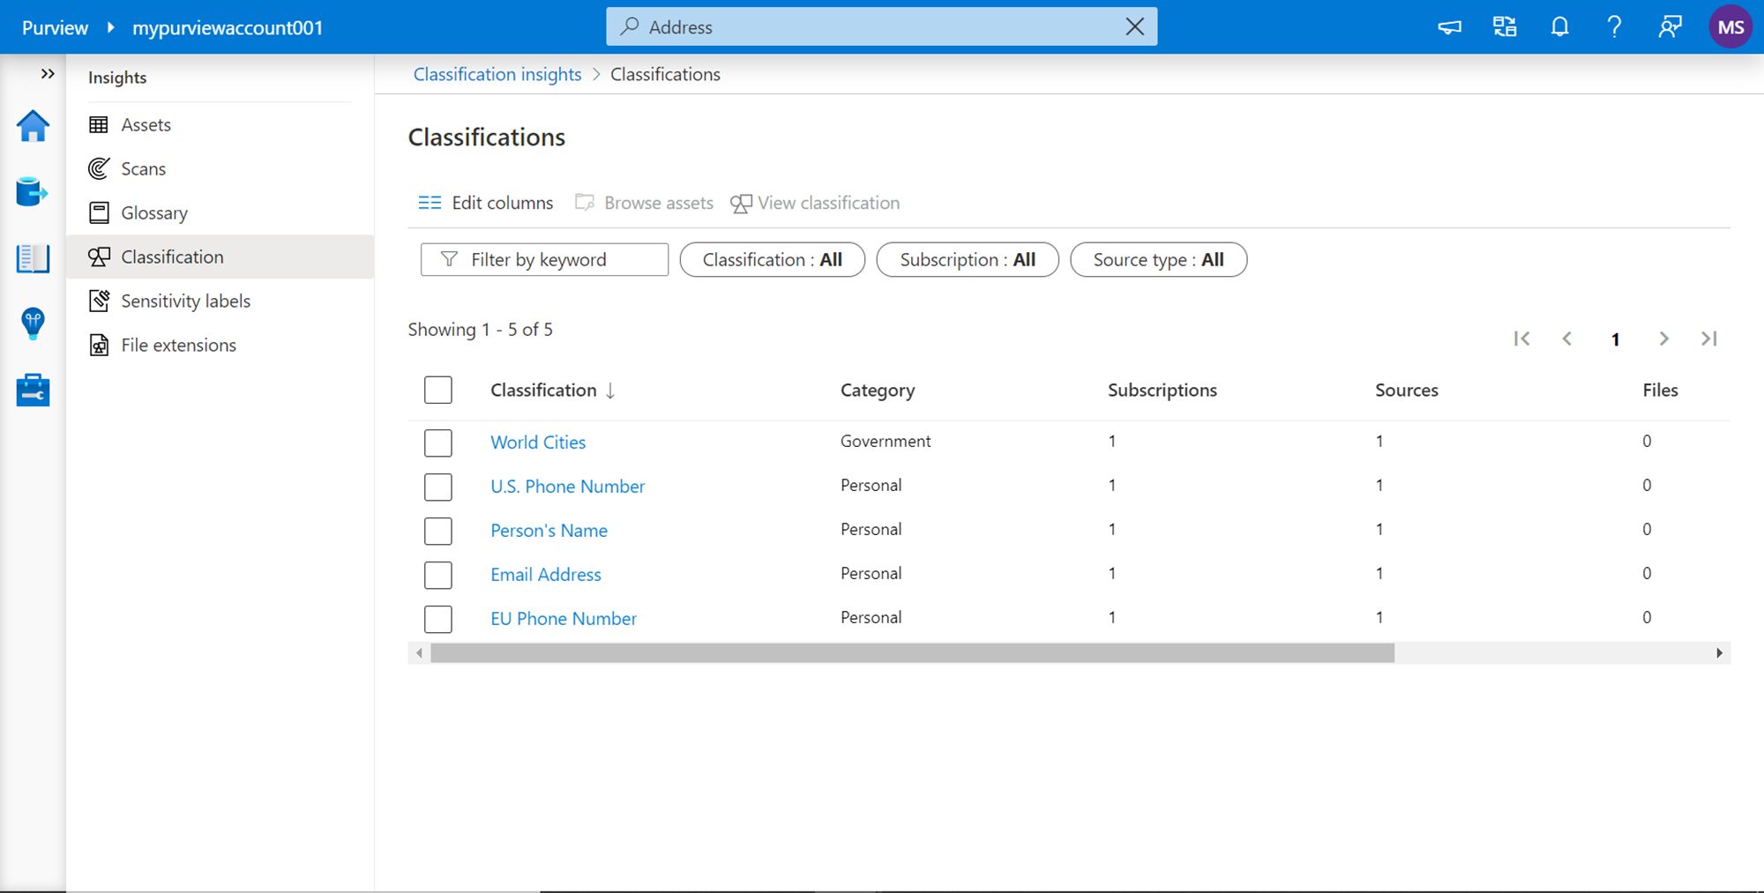Go to Sensitivity labels in Insights menu
The image size is (1764, 893).
(185, 301)
